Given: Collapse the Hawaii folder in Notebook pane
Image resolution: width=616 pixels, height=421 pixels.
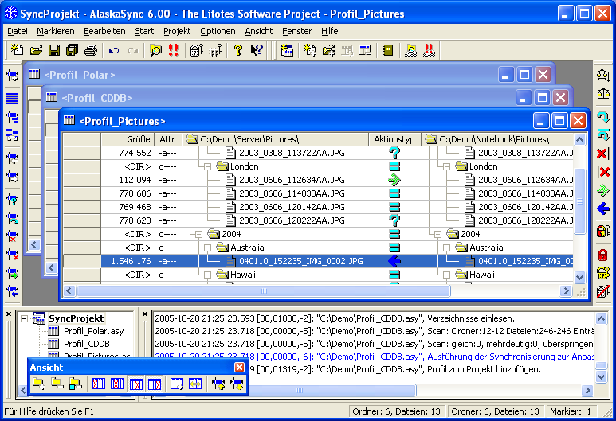Looking at the screenshot, I should coord(446,275).
